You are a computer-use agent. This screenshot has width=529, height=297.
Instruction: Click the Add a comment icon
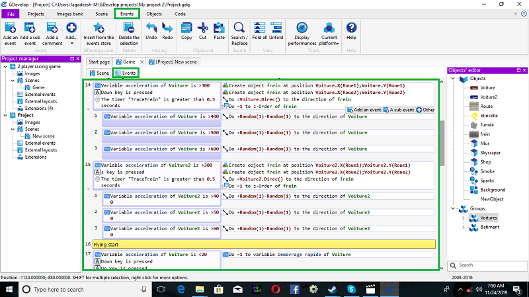pyautogui.click(x=52, y=28)
